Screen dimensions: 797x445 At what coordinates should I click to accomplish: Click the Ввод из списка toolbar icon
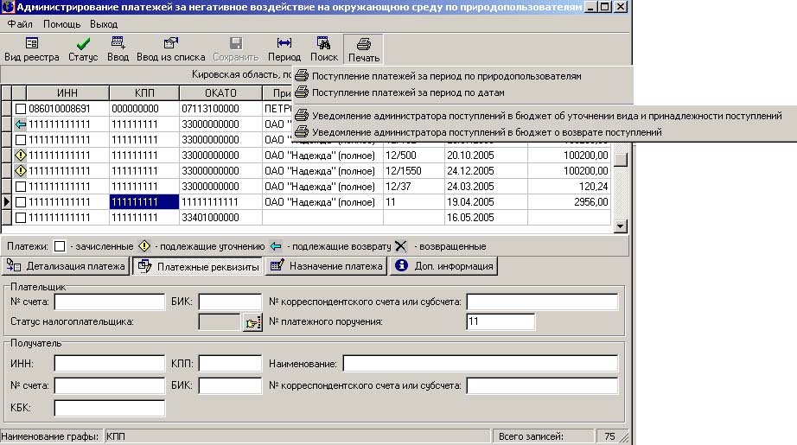pyautogui.click(x=170, y=42)
